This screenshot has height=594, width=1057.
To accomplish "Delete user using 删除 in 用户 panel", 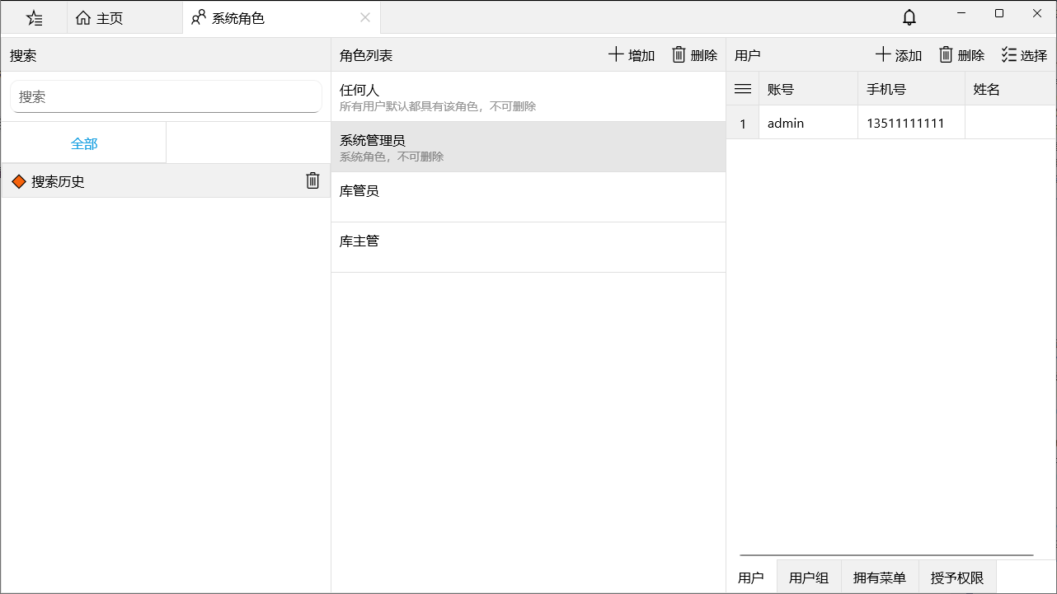I will coord(961,55).
